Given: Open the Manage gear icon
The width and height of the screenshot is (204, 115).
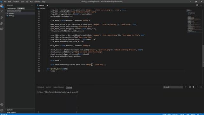Looking at the screenshot, I should pos(2,110).
